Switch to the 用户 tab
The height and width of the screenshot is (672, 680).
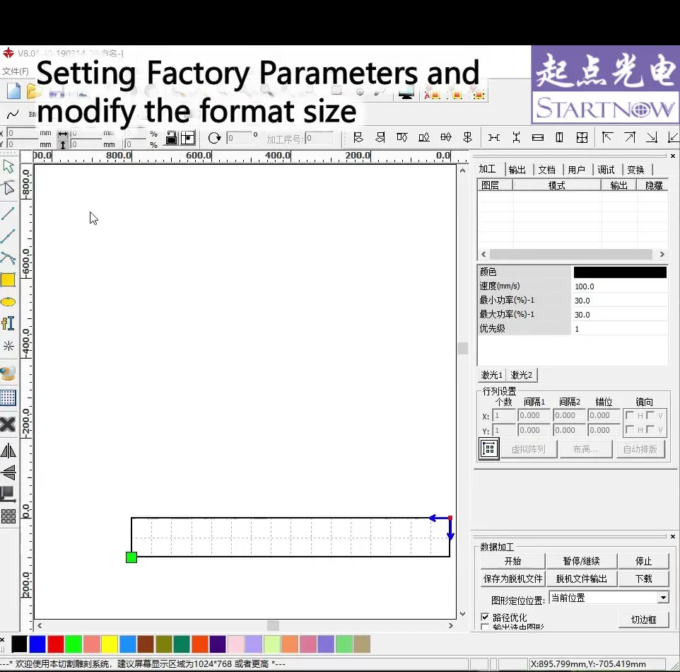click(576, 170)
